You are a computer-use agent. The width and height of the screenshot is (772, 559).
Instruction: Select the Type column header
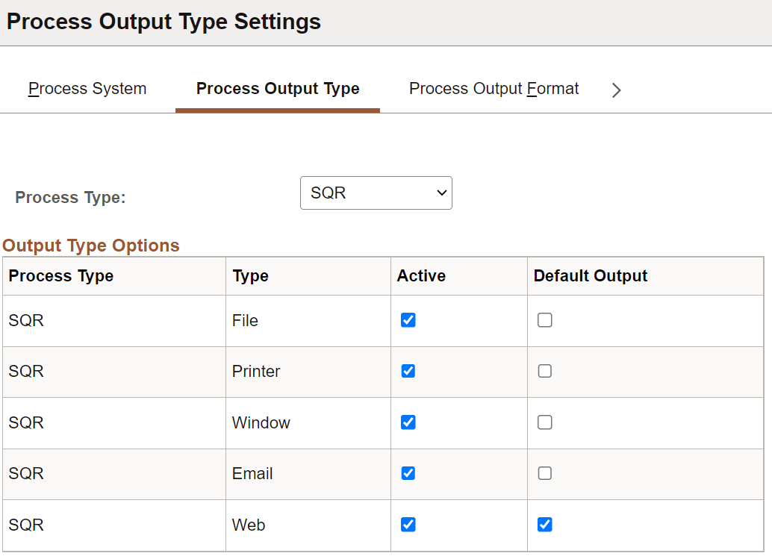248,275
